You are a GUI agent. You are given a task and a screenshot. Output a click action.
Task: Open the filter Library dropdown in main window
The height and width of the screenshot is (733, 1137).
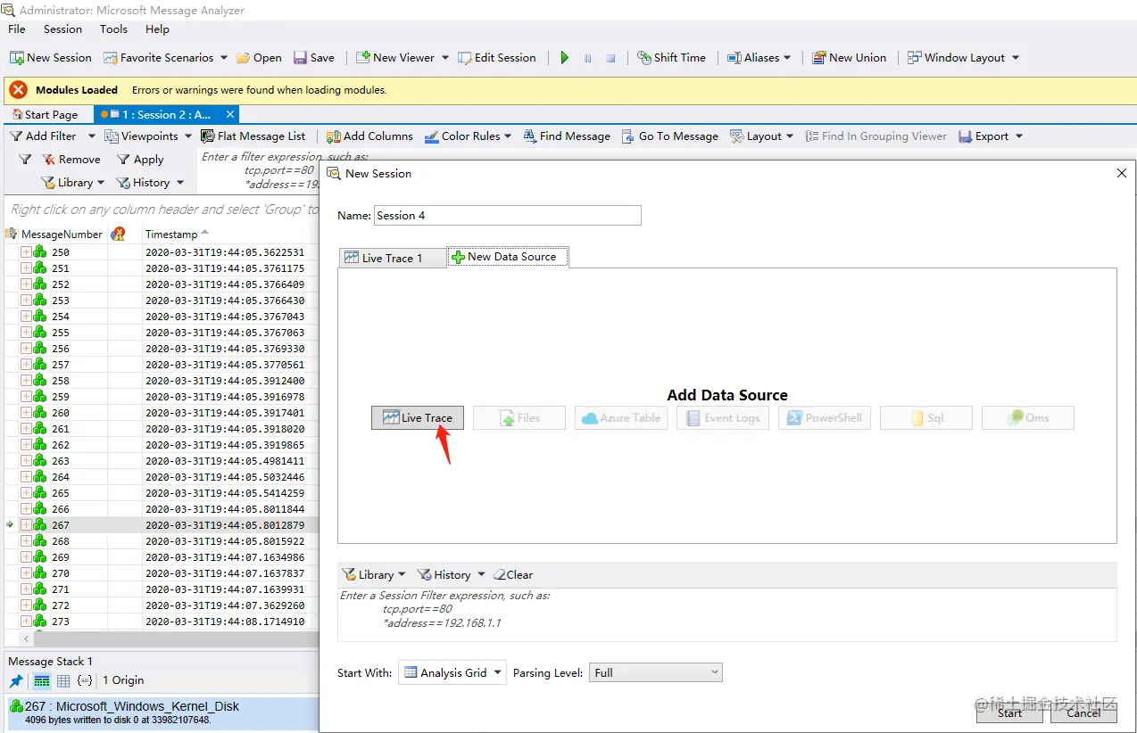pos(72,182)
